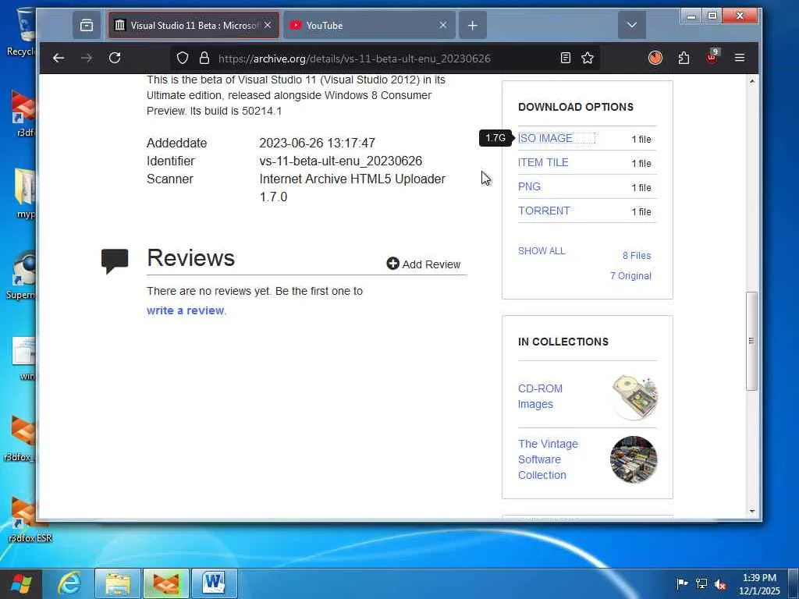
Task: Open the browser hamburger menu
Action: coord(740,58)
